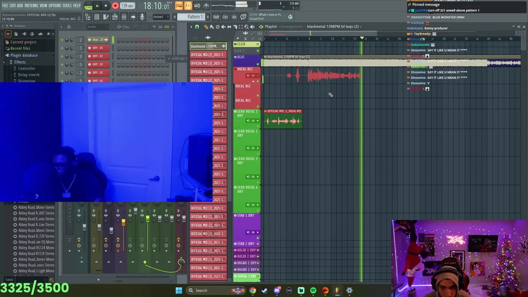Toggle loop recording icon

point(197,5)
